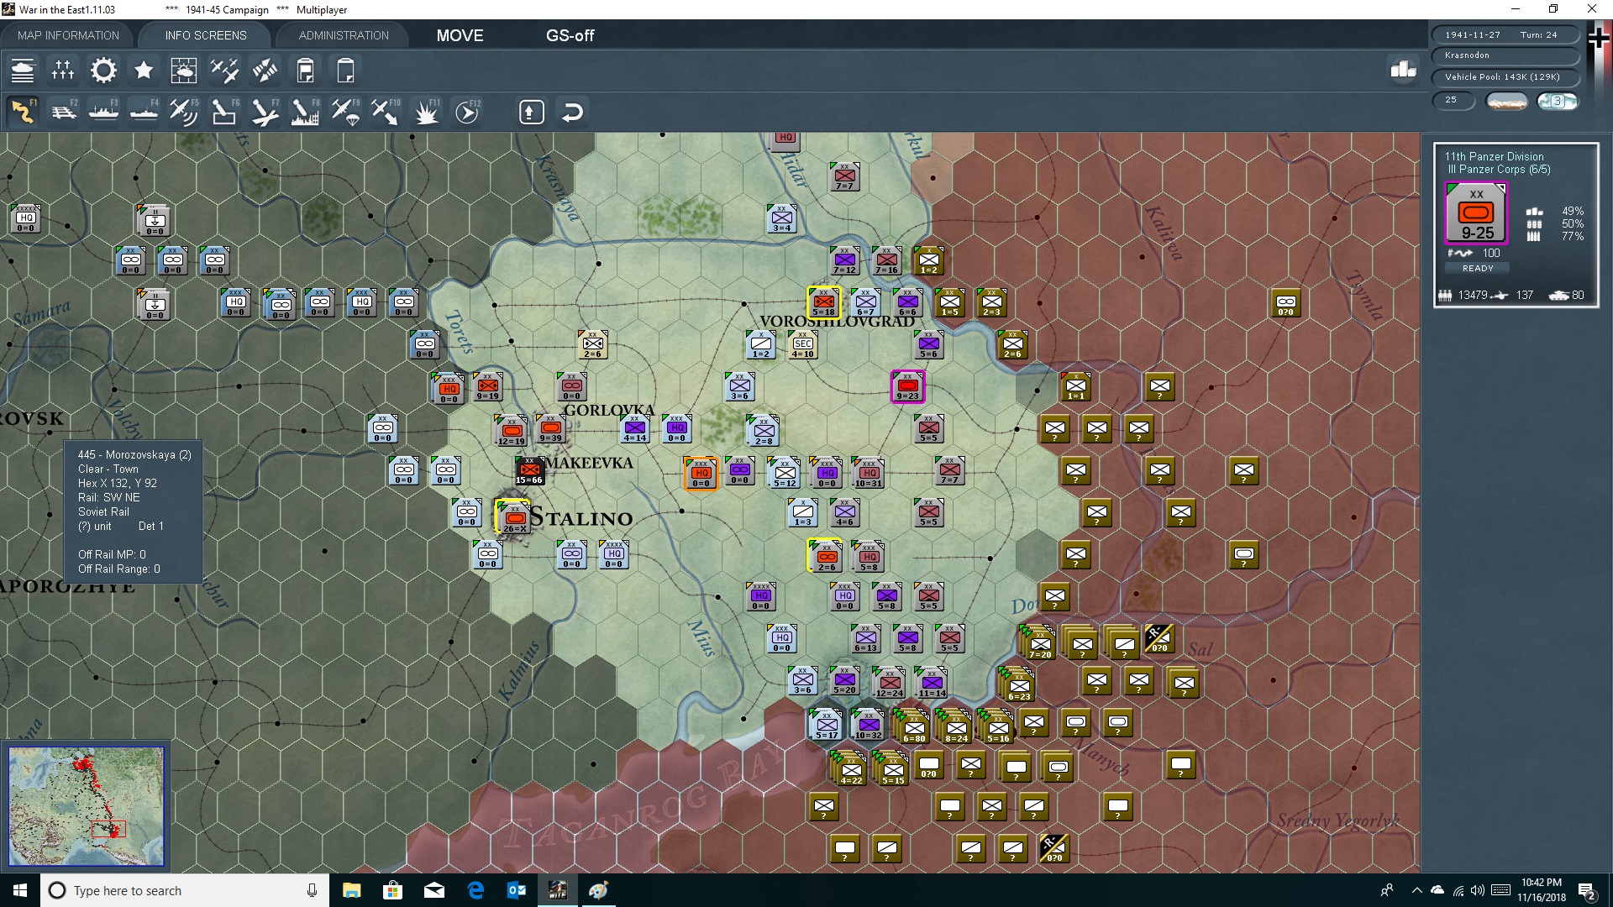The height and width of the screenshot is (907, 1613).
Task: Click the weather indicator numbered 3
Action: (x=1558, y=101)
